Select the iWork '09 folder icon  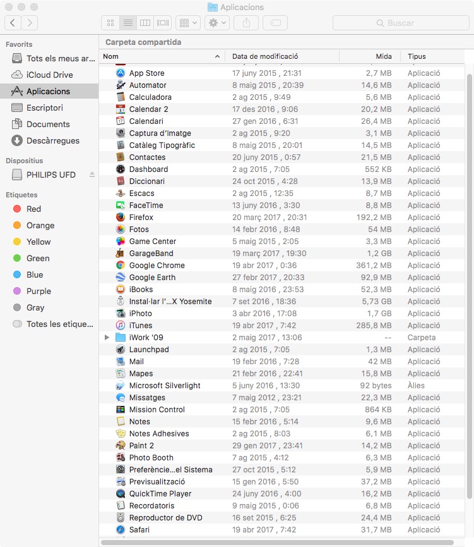click(121, 337)
